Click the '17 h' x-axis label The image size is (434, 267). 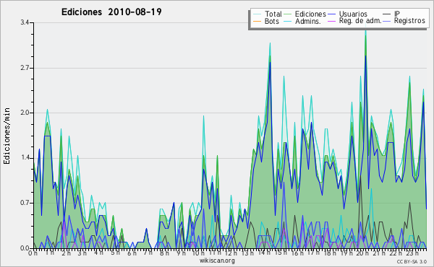313,253
